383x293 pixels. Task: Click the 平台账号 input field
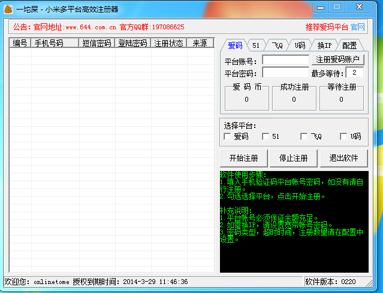[x=285, y=60]
